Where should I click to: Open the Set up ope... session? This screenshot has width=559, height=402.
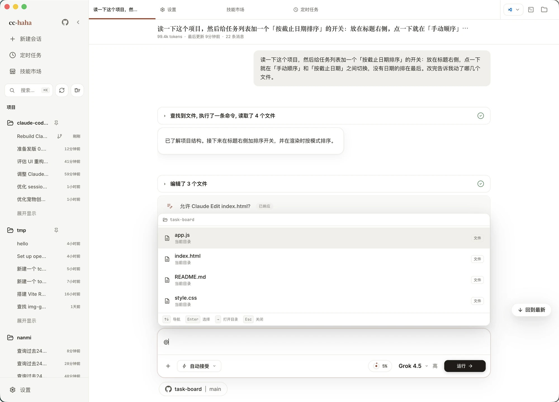click(x=44, y=256)
